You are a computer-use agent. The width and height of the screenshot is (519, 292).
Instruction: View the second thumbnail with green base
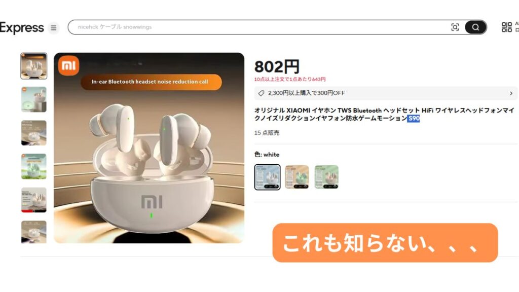tap(34, 100)
